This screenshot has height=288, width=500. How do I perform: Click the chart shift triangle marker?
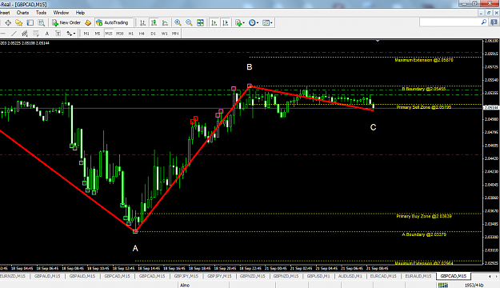tap(378, 41)
